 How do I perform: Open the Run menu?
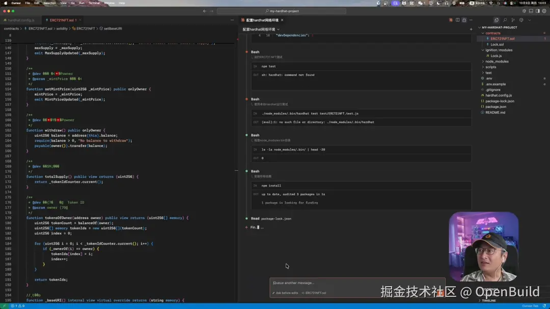click(81, 3)
